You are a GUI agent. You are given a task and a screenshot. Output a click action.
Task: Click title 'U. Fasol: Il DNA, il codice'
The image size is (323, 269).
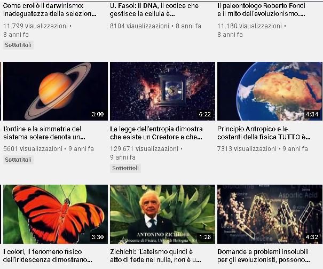pos(154,10)
